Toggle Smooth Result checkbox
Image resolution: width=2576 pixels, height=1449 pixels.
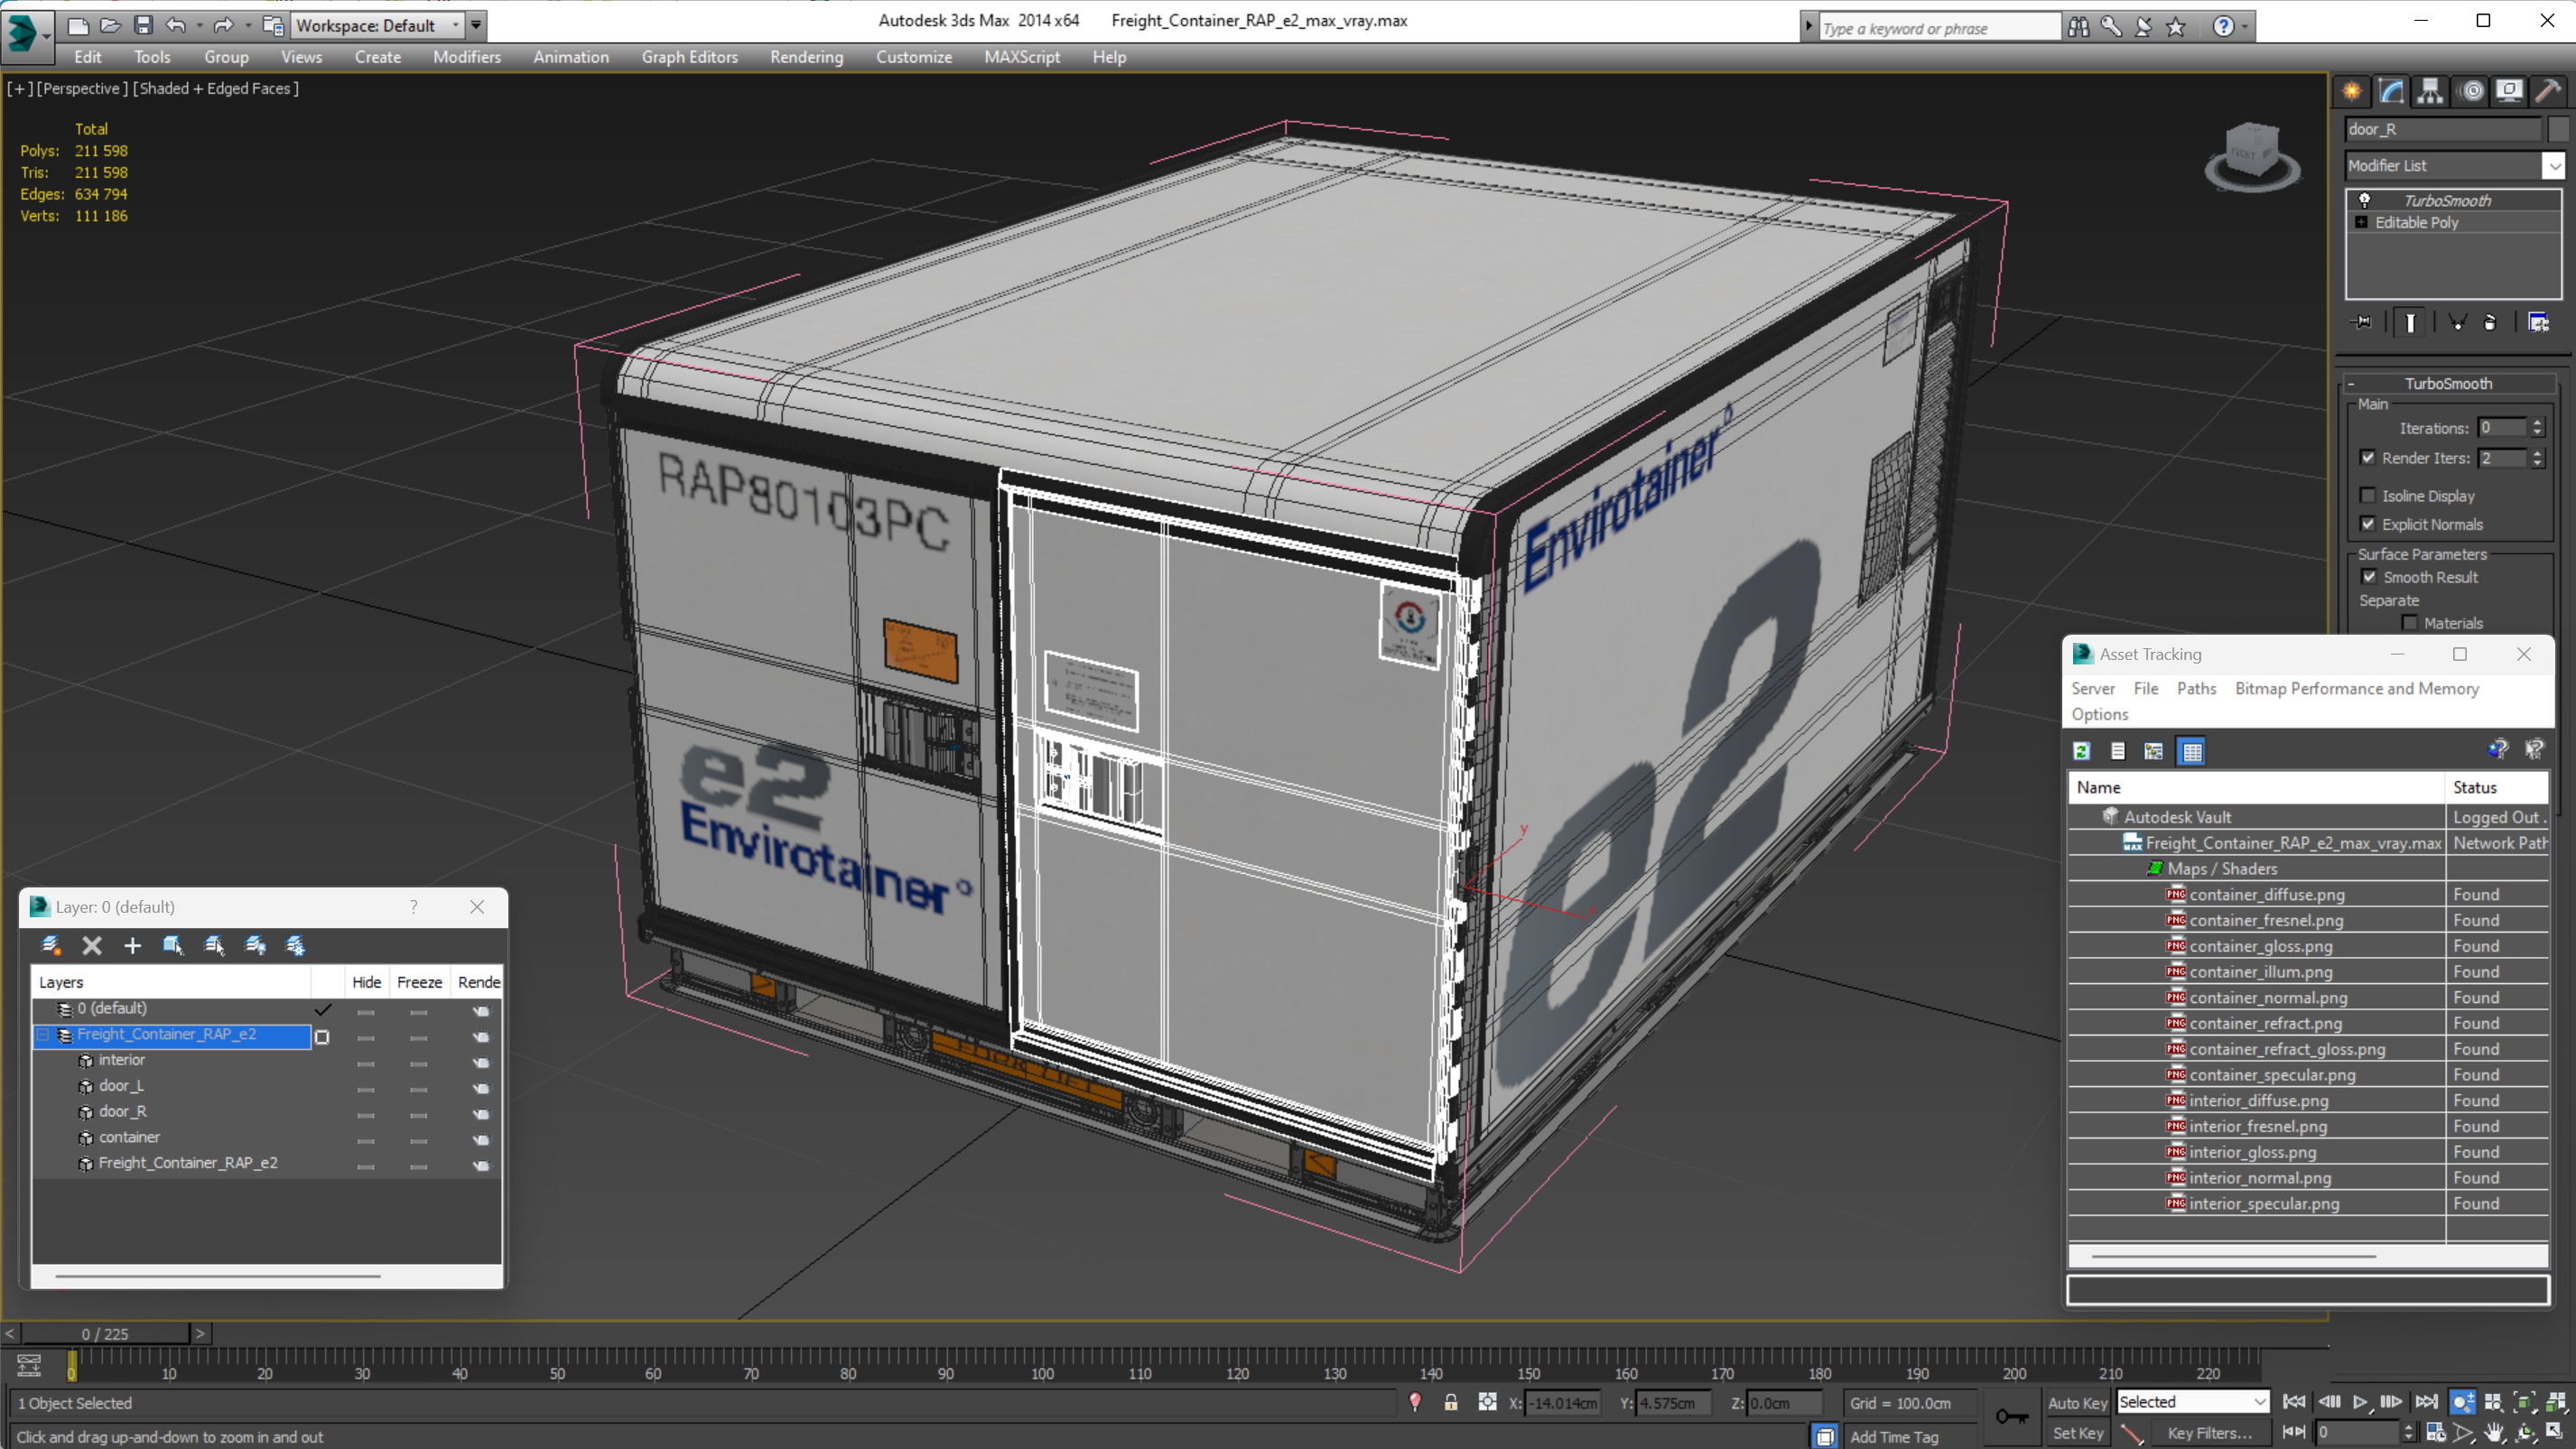coord(2369,576)
